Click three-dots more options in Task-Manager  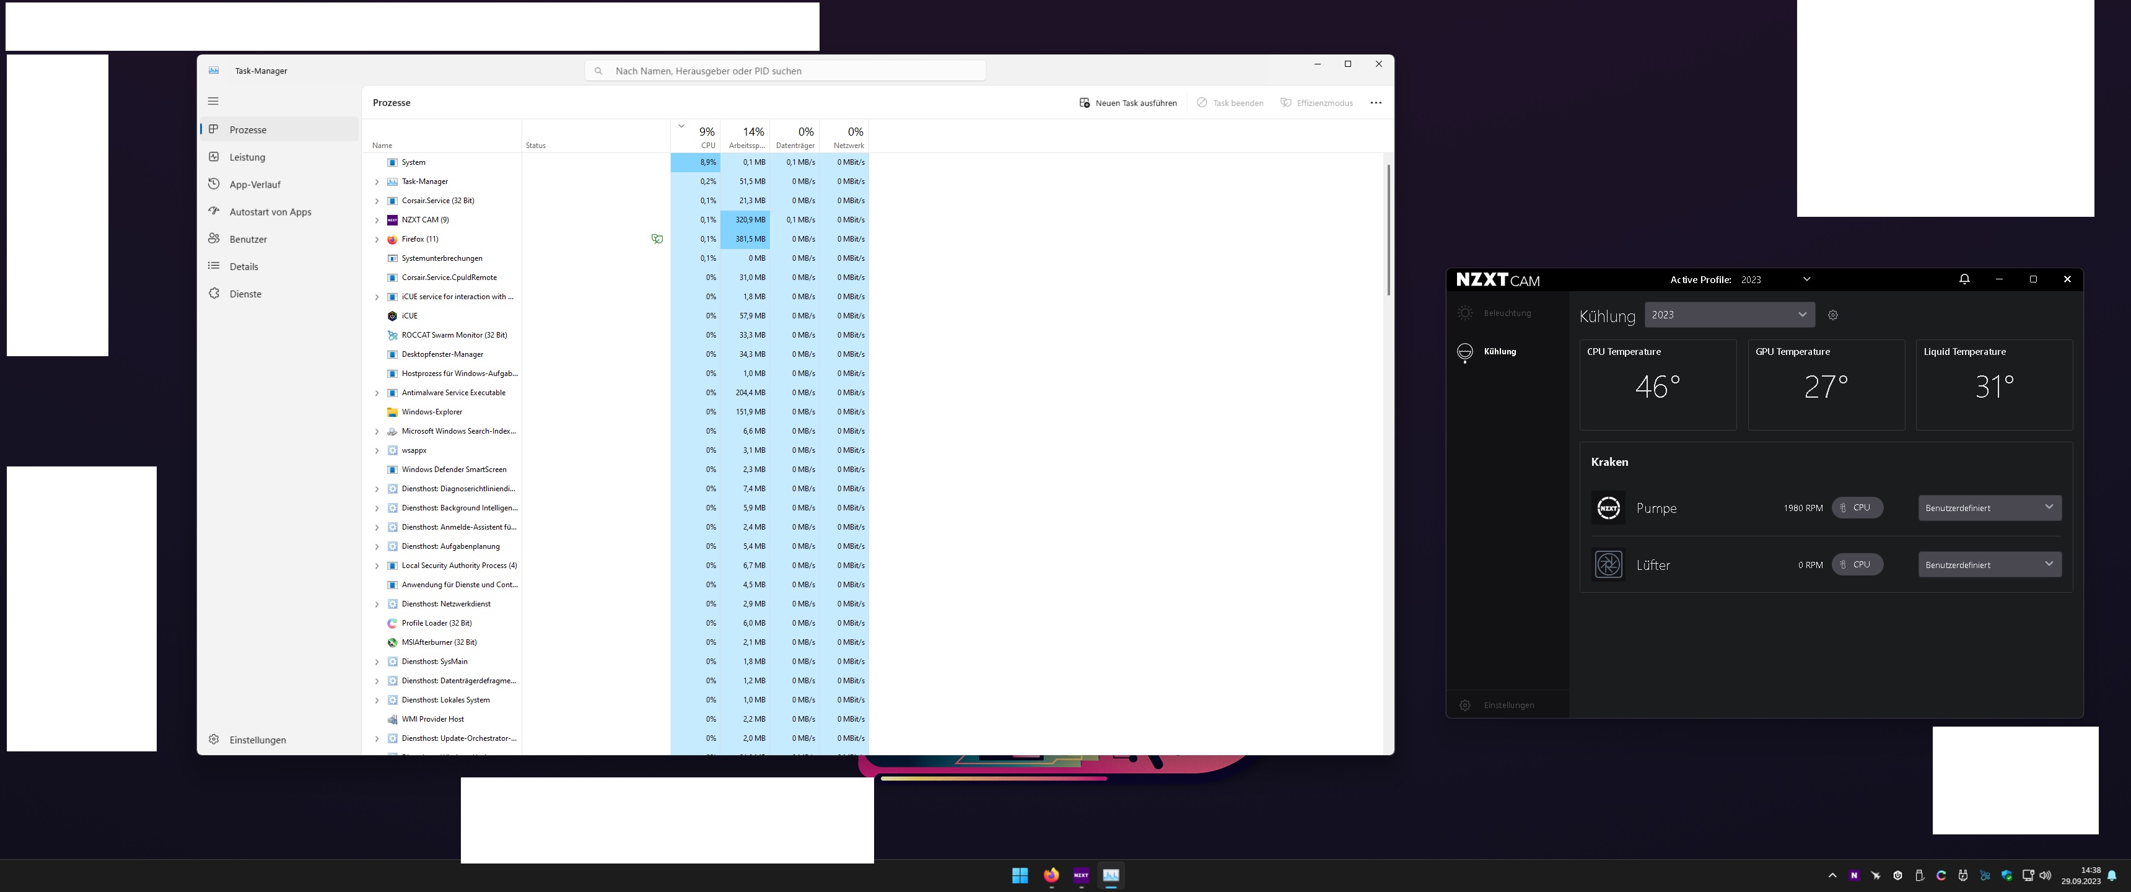[x=1376, y=103]
